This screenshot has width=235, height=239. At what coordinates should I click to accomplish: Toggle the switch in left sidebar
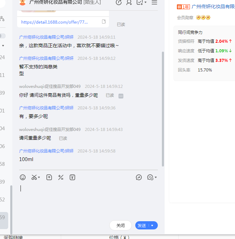click(2, 36)
